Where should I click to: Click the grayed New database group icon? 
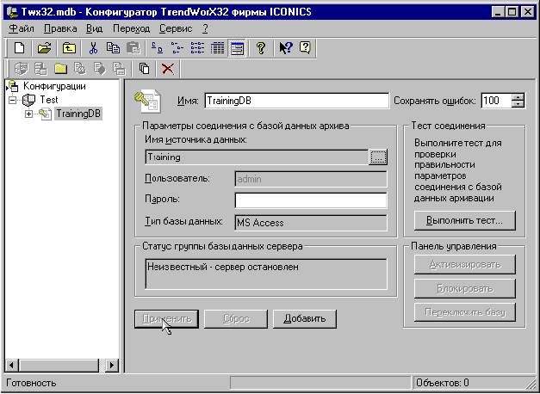pos(21,69)
